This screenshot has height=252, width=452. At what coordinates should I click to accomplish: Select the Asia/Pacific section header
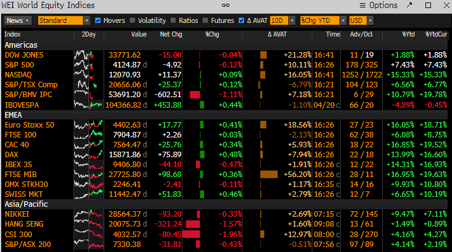point(26,204)
